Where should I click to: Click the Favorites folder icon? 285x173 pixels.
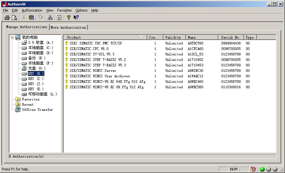pyautogui.click(x=18, y=99)
